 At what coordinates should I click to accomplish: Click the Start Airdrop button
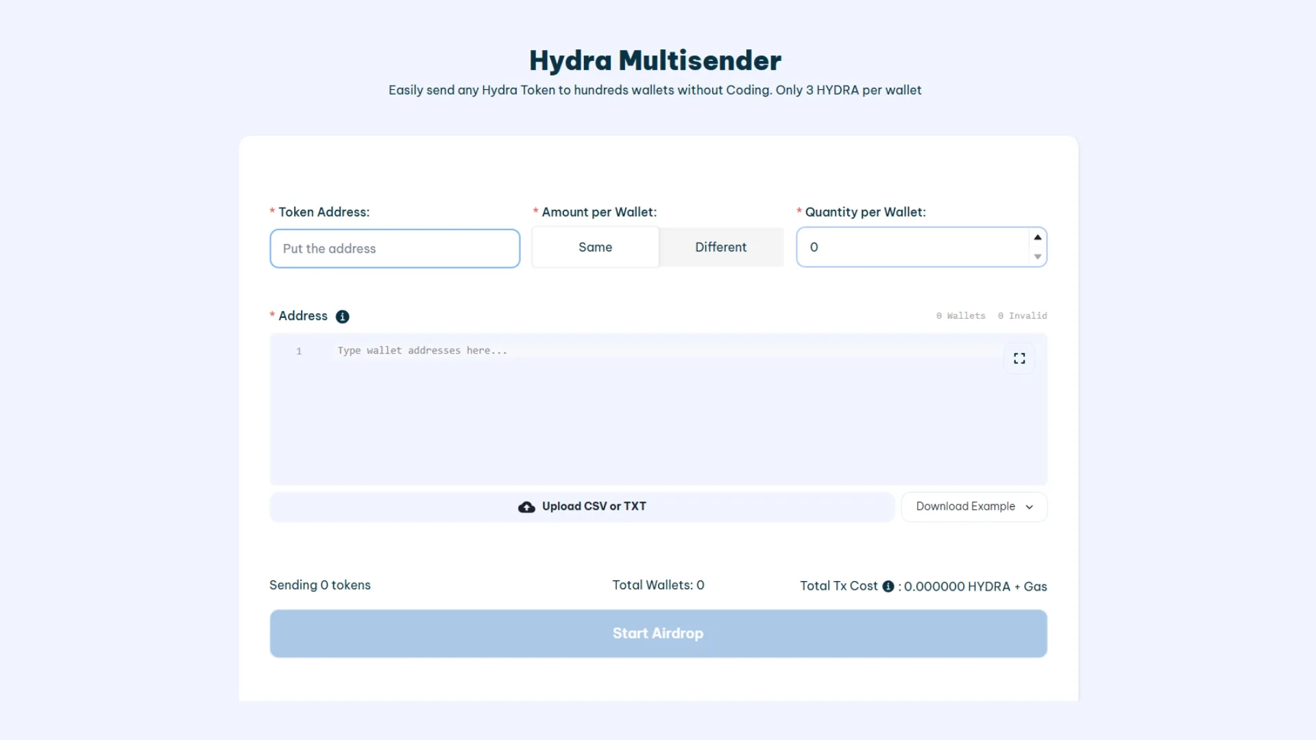click(658, 634)
